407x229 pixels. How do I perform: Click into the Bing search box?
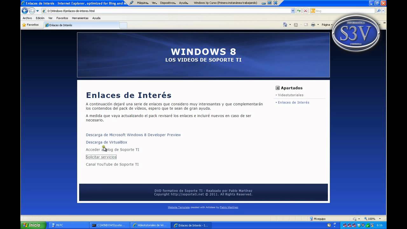pos(342,11)
